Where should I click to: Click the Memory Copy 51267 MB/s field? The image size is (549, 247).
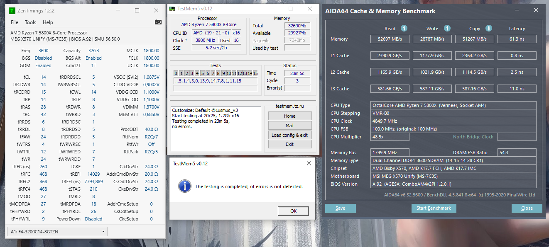475,39
